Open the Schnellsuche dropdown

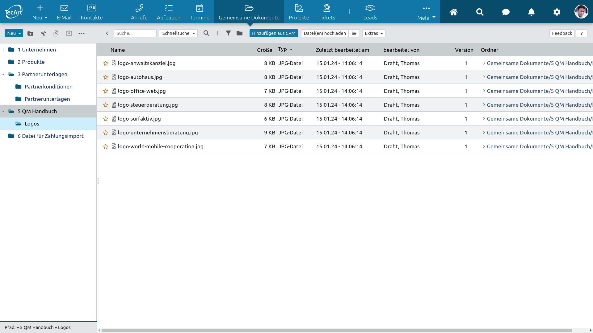click(178, 33)
